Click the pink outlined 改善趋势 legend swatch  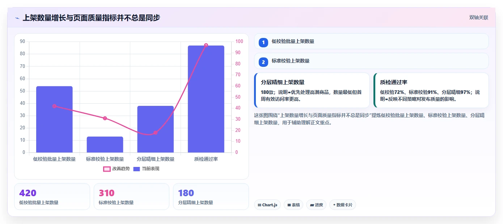(107, 169)
